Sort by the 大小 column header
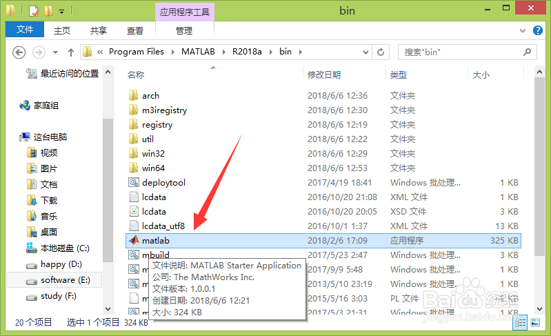This screenshot has height=336, width=551. click(x=481, y=75)
